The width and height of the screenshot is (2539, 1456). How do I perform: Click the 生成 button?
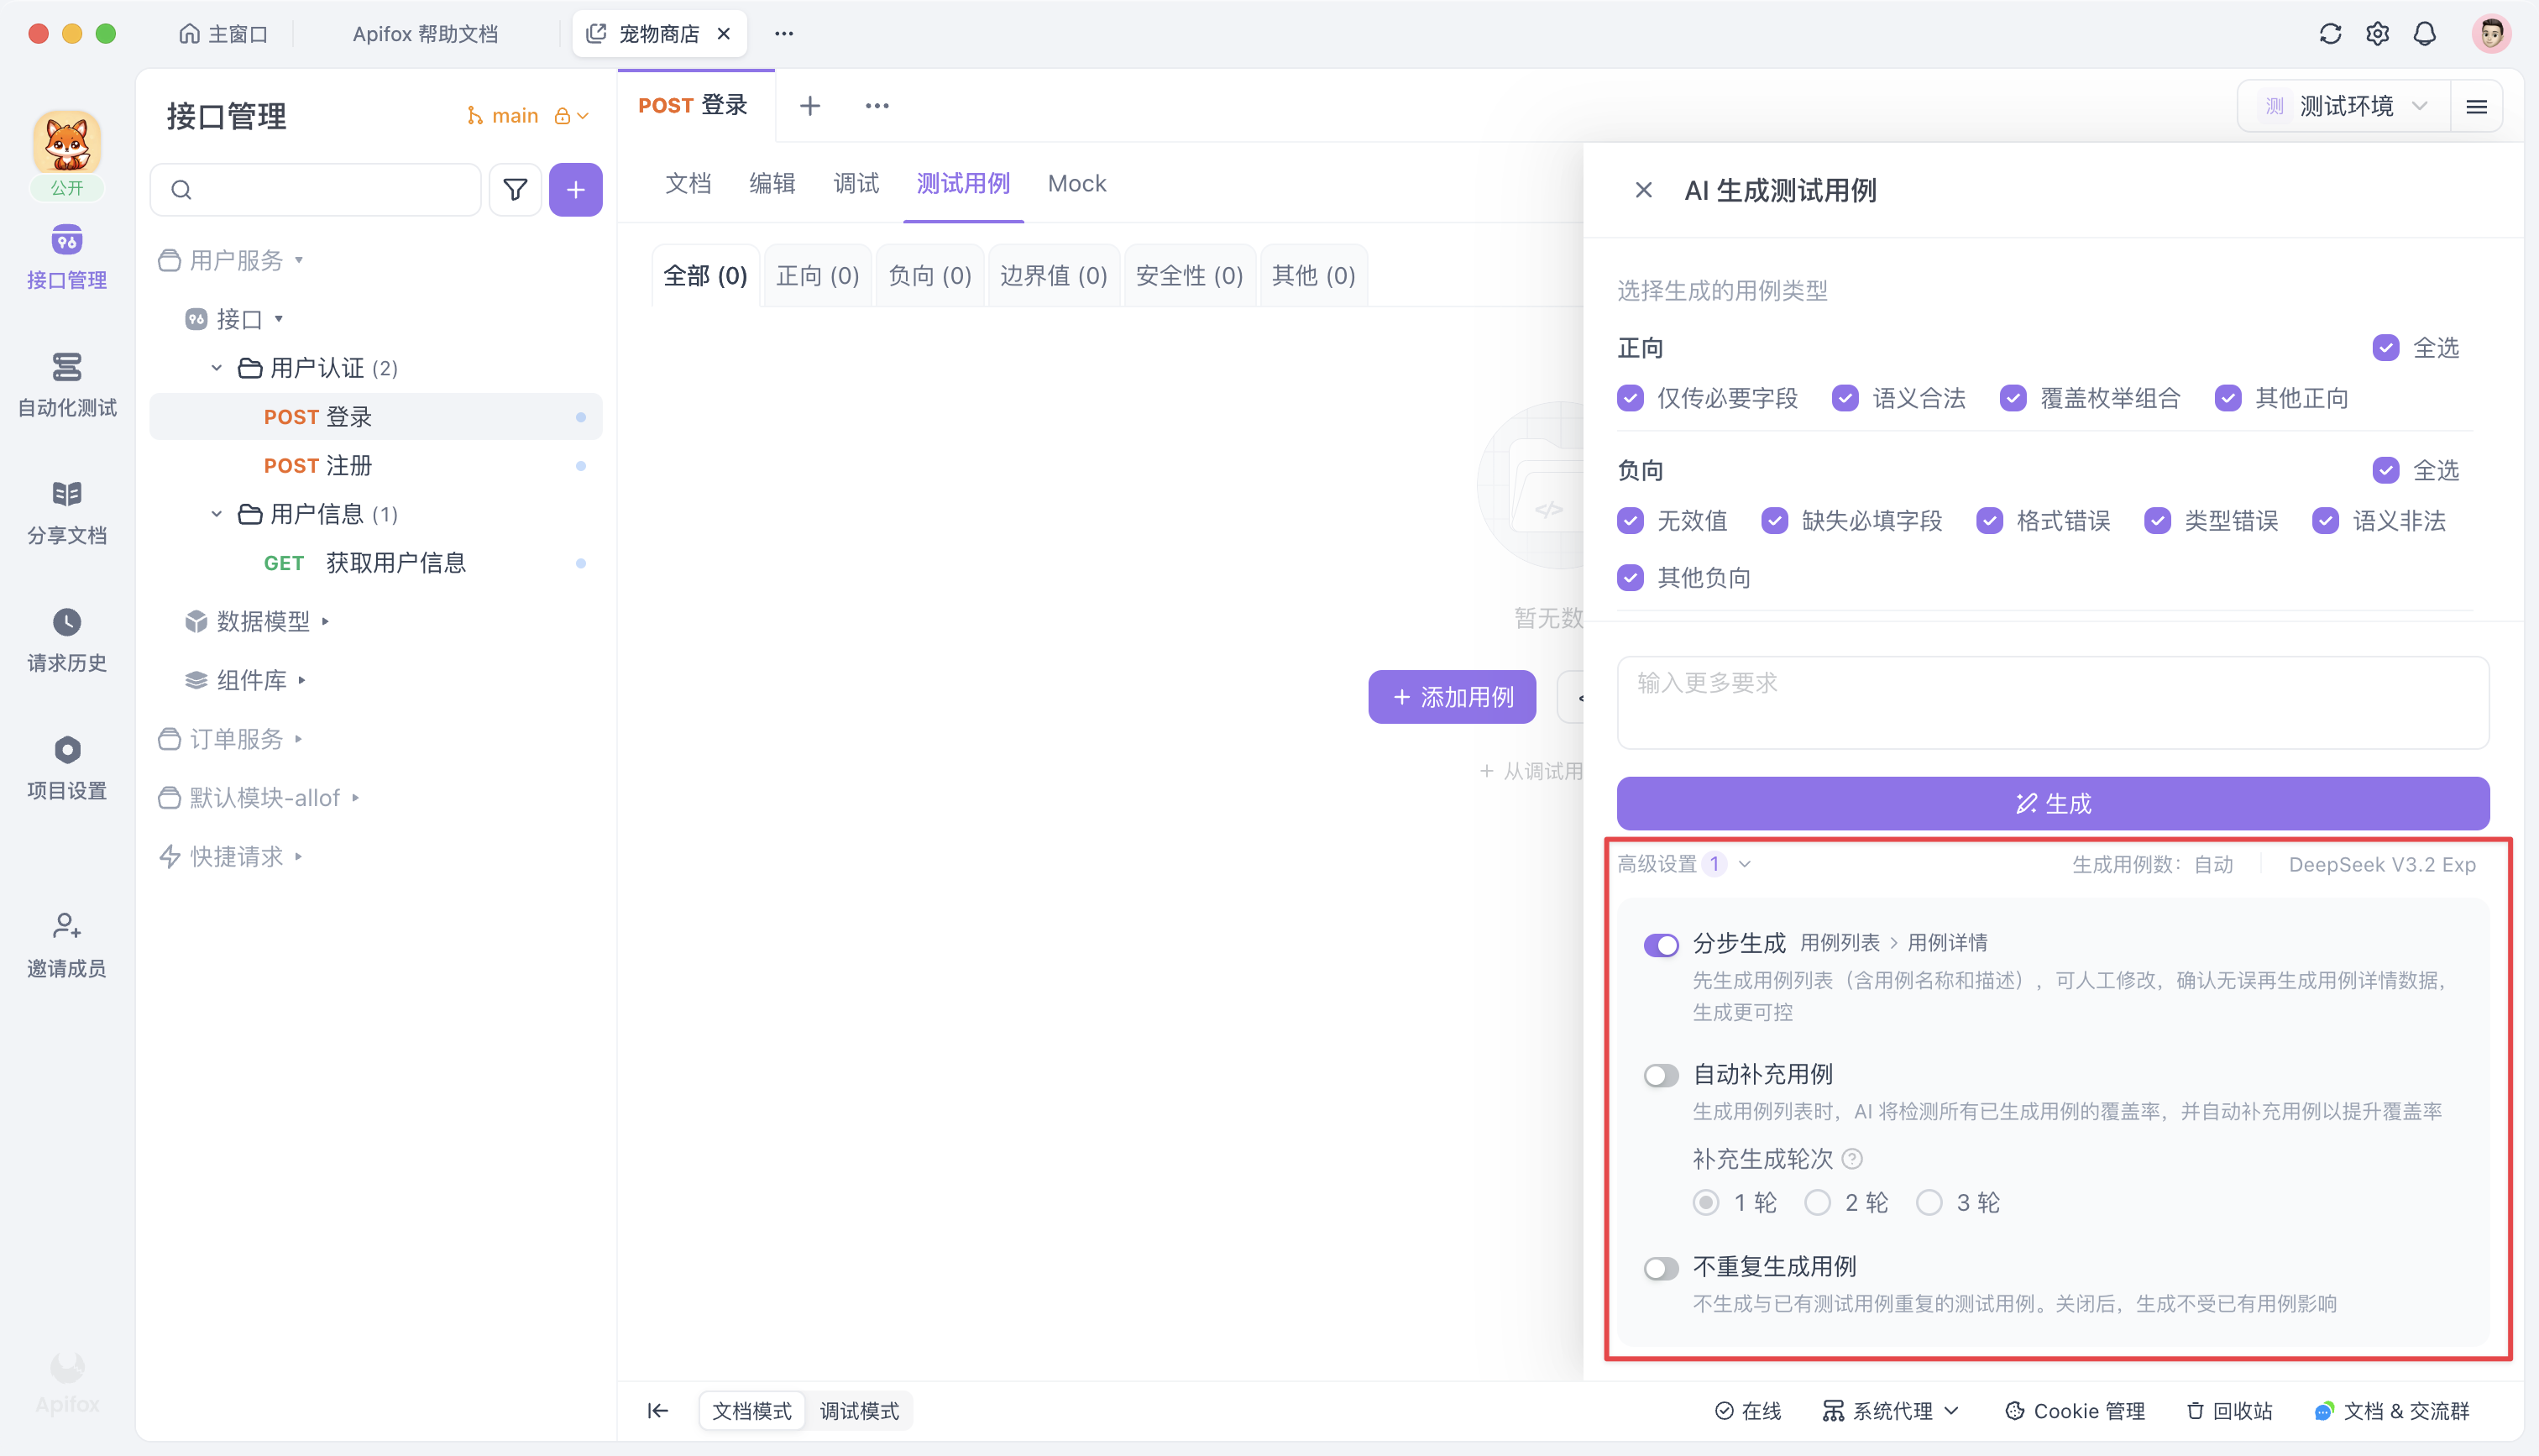click(2053, 803)
